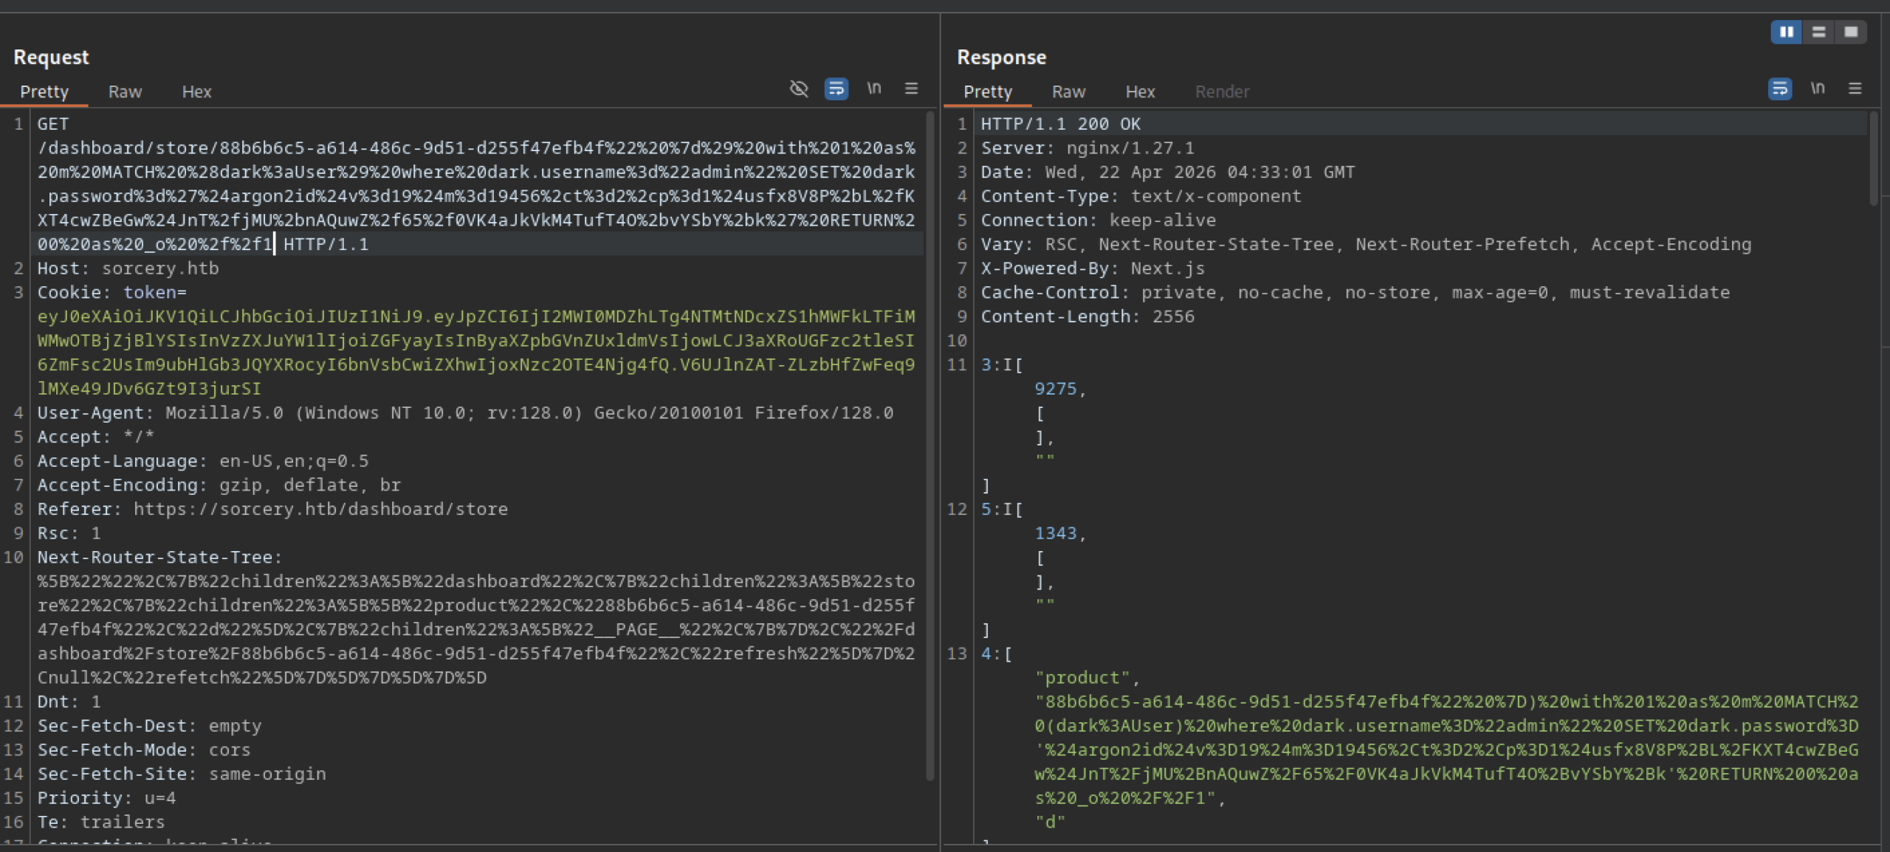Open Response panel hamburger options menu
The image size is (1890, 852).
pyautogui.click(x=1855, y=89)
